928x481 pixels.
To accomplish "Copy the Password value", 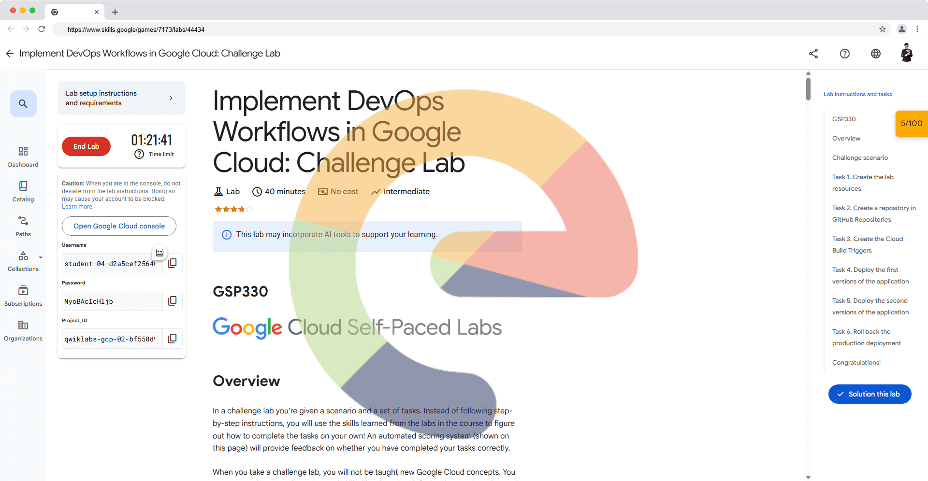I will [172, 301].
